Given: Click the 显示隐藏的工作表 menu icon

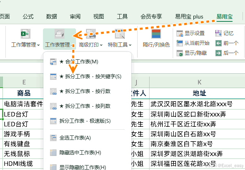Looking at the screenshot, I should [x=53, y=167].
